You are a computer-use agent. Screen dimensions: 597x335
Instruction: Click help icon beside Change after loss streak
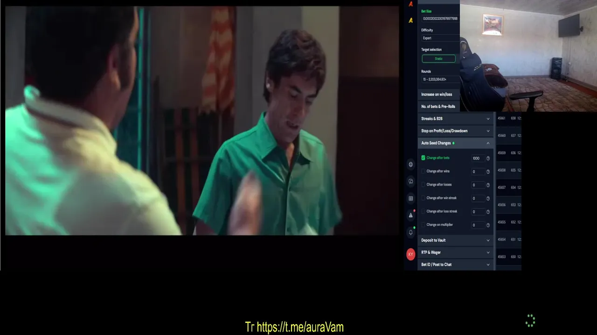(x=488, y=212)
